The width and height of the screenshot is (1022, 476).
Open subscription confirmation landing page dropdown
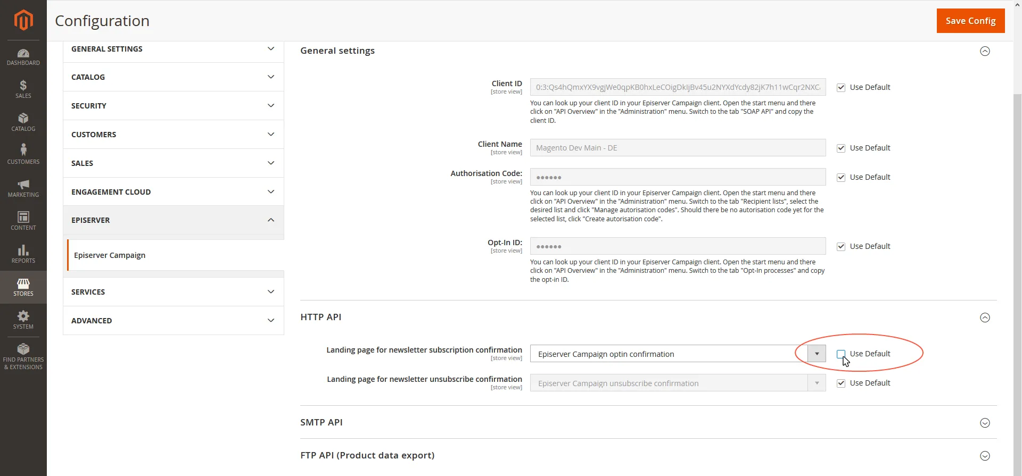(678, 354)
